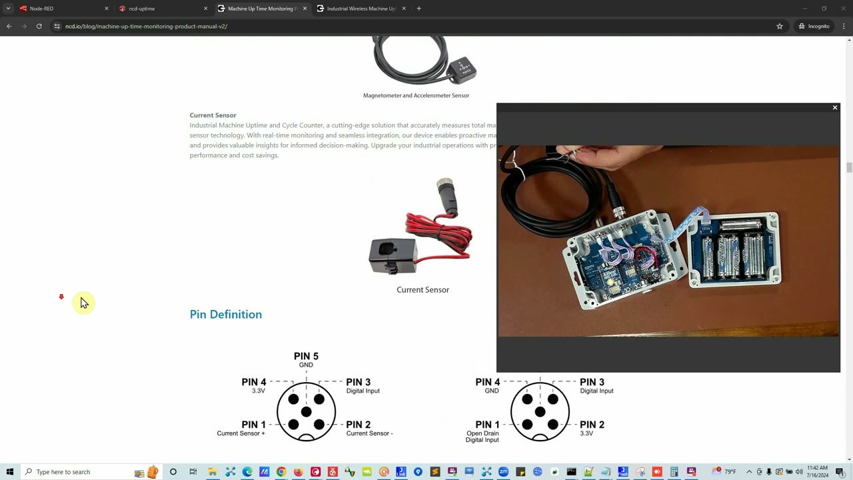Open File Explorer from taskbar
Image resolution: width=853 pixels, height=480 pixels.
pyautogui.click(x=212, y=471)
